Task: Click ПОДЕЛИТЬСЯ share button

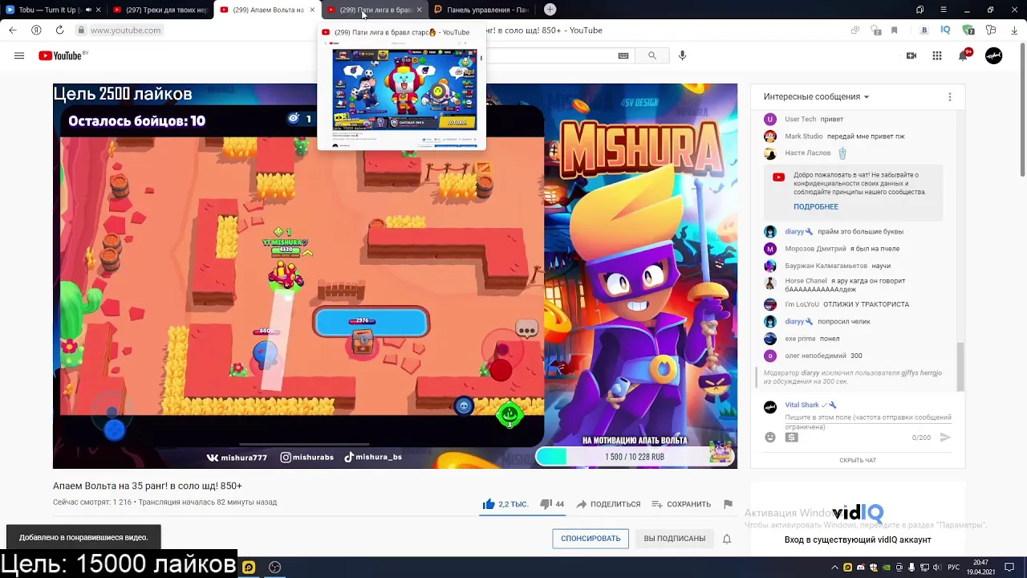Action: pyautogui.click(x=607, y=504)
